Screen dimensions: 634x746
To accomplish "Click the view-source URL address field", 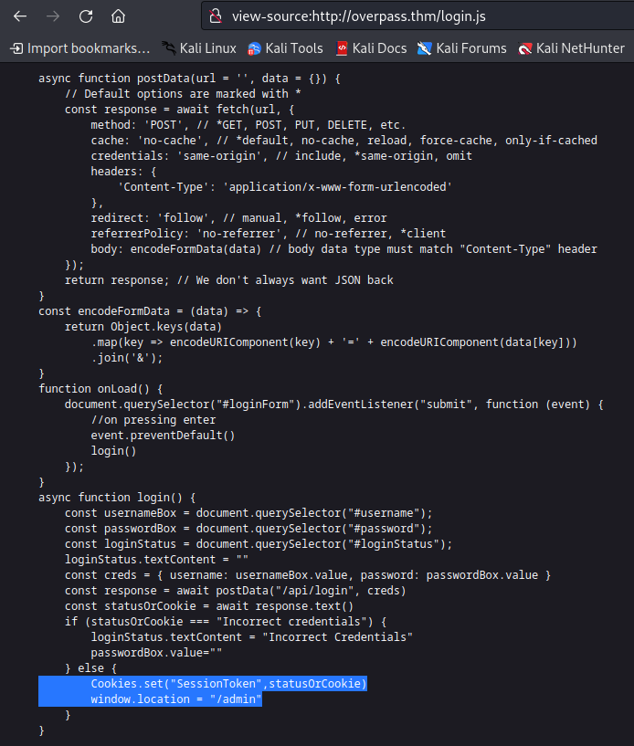I will (x=418, y=16).
